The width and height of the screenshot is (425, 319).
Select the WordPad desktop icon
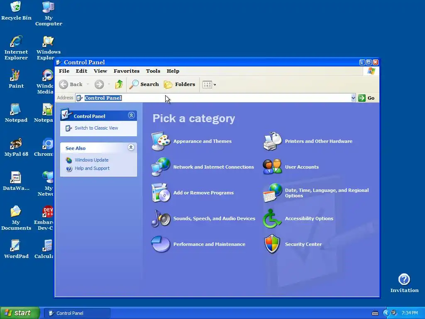pyautogui.click(x=16, y=249)
